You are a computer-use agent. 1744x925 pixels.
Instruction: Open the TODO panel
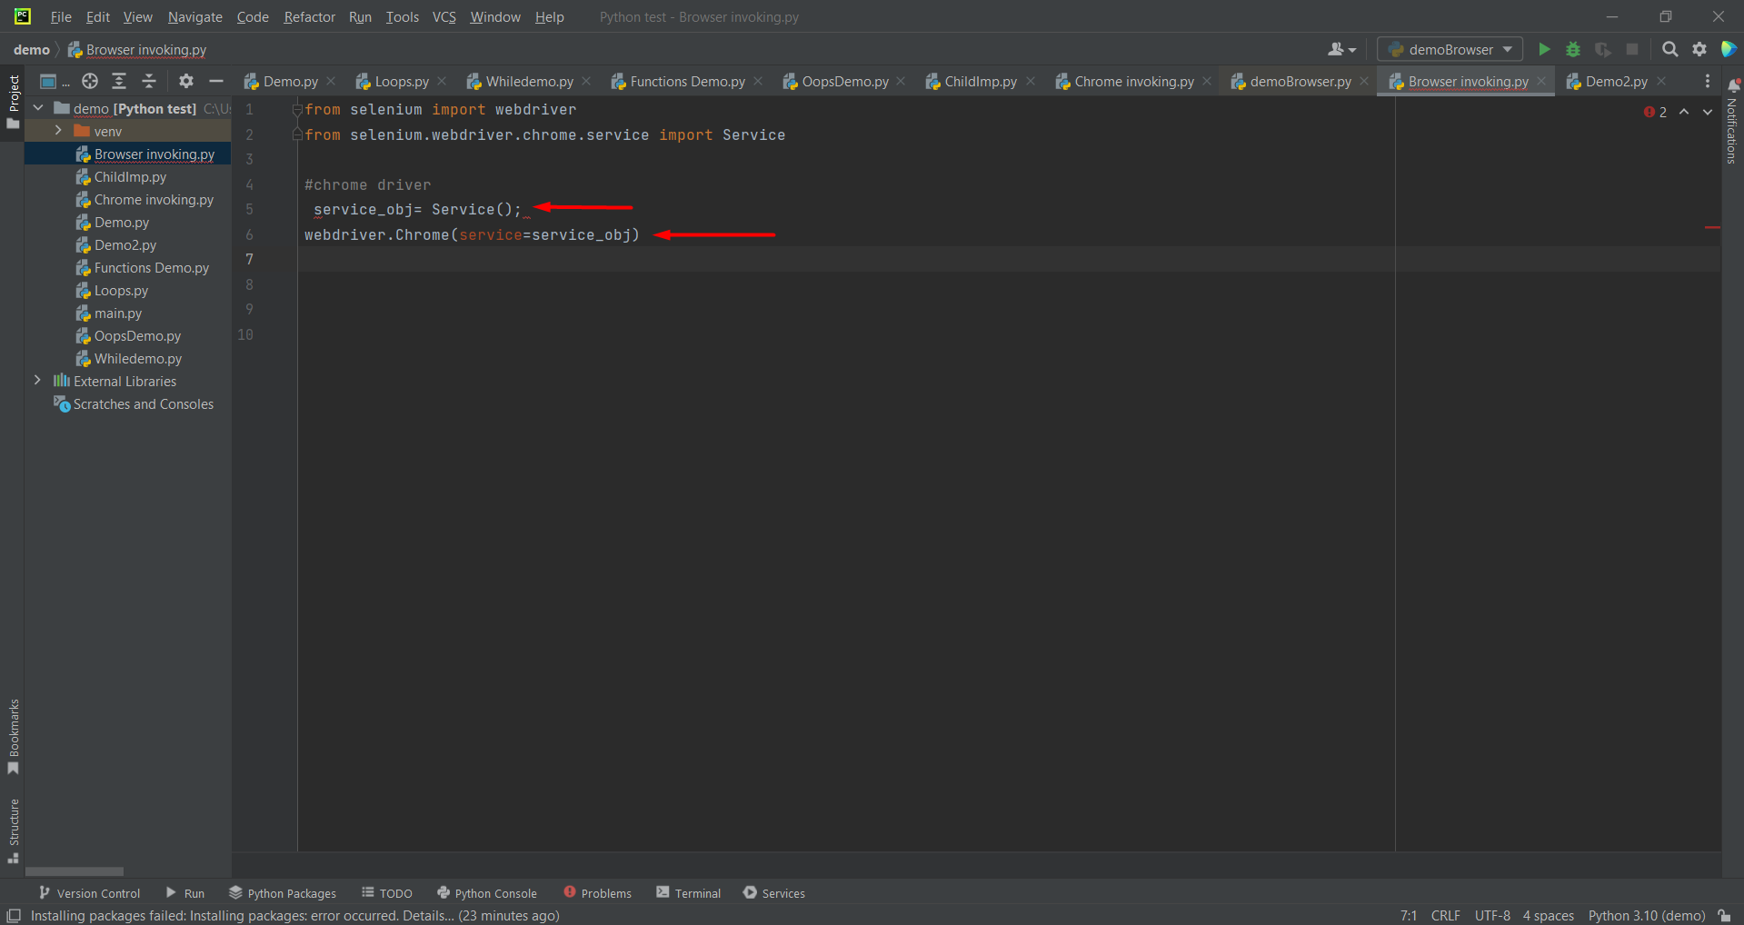[387, 893]
